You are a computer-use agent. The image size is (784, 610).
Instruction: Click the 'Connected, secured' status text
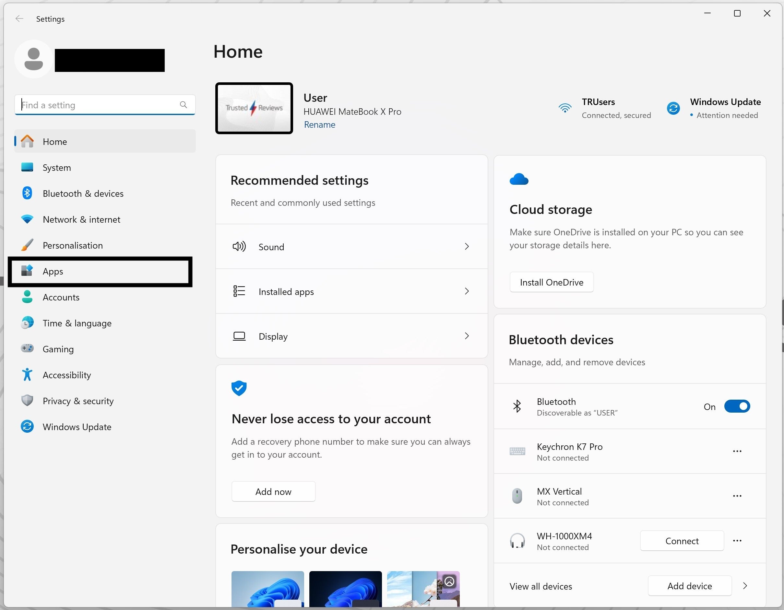(x=616, y=115)
